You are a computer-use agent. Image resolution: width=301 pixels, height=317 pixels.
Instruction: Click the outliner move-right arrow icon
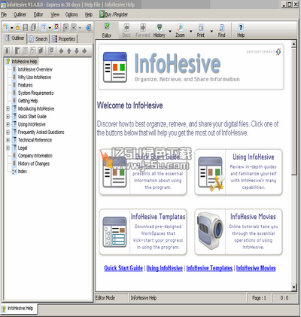coord(84,51)
